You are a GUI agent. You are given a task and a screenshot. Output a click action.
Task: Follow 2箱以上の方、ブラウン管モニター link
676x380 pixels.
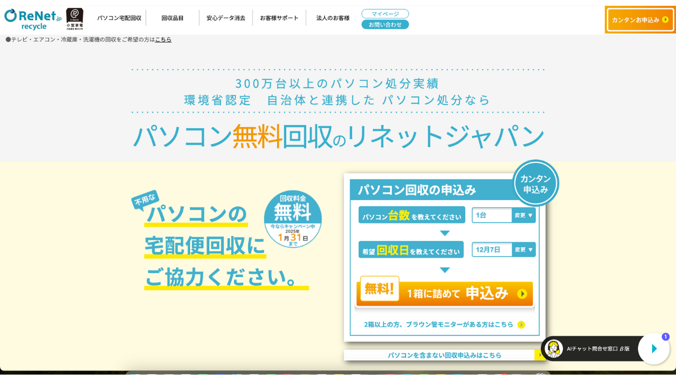pyautogui.click(x=438, y=324)
